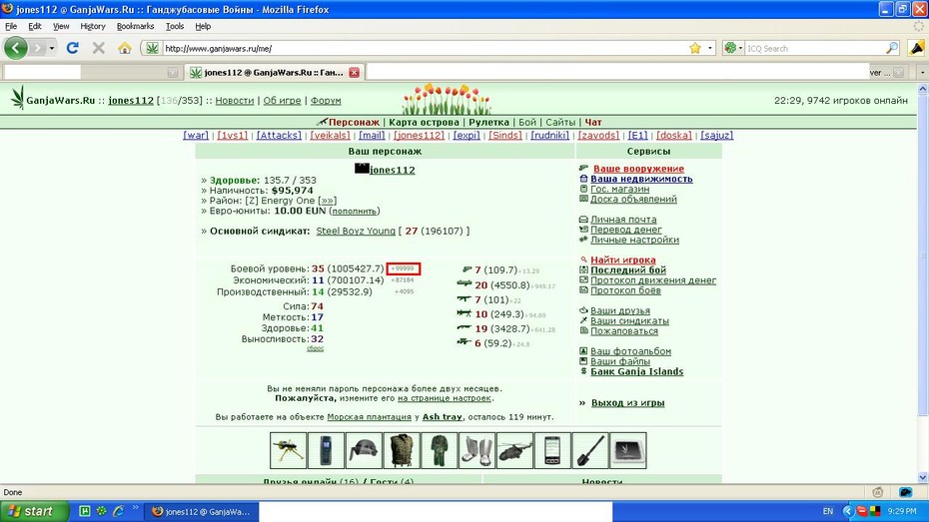Click the GanjaWars cannabis leaf logo
Viewport: 929px width, 522px height.
18,98
